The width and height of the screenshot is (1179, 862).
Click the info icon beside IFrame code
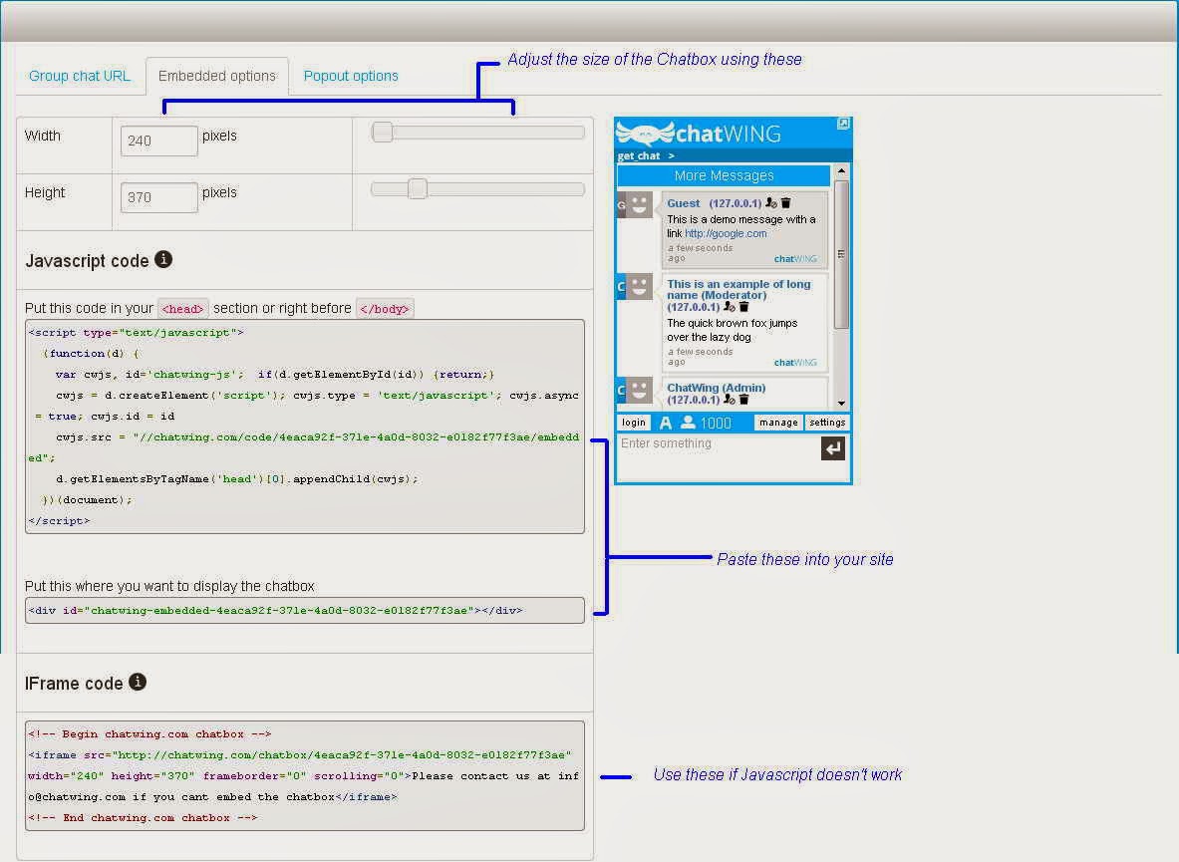(138, 682)
